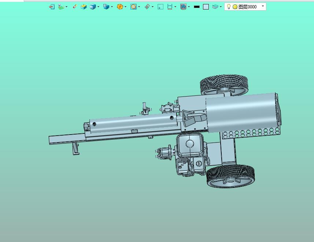
Task: Click the long hydraulic cylinder on the model
Action: tap(133, 123)
